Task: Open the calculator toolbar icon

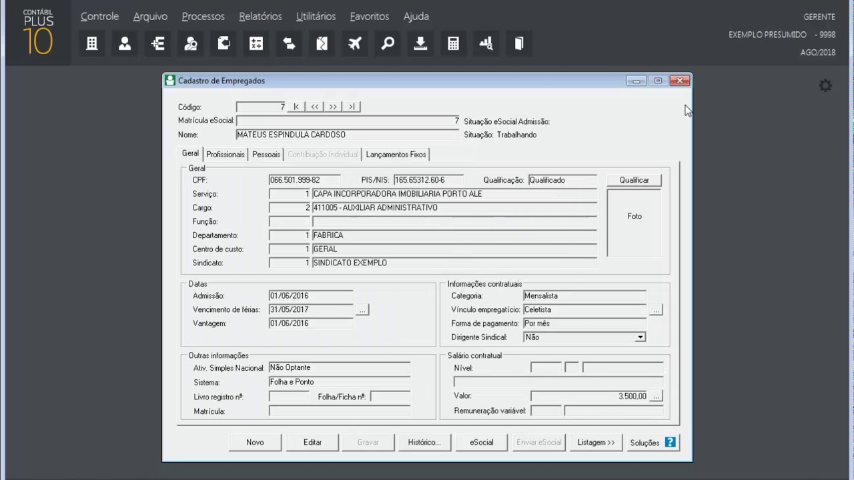Action: (x=453, y=43)
